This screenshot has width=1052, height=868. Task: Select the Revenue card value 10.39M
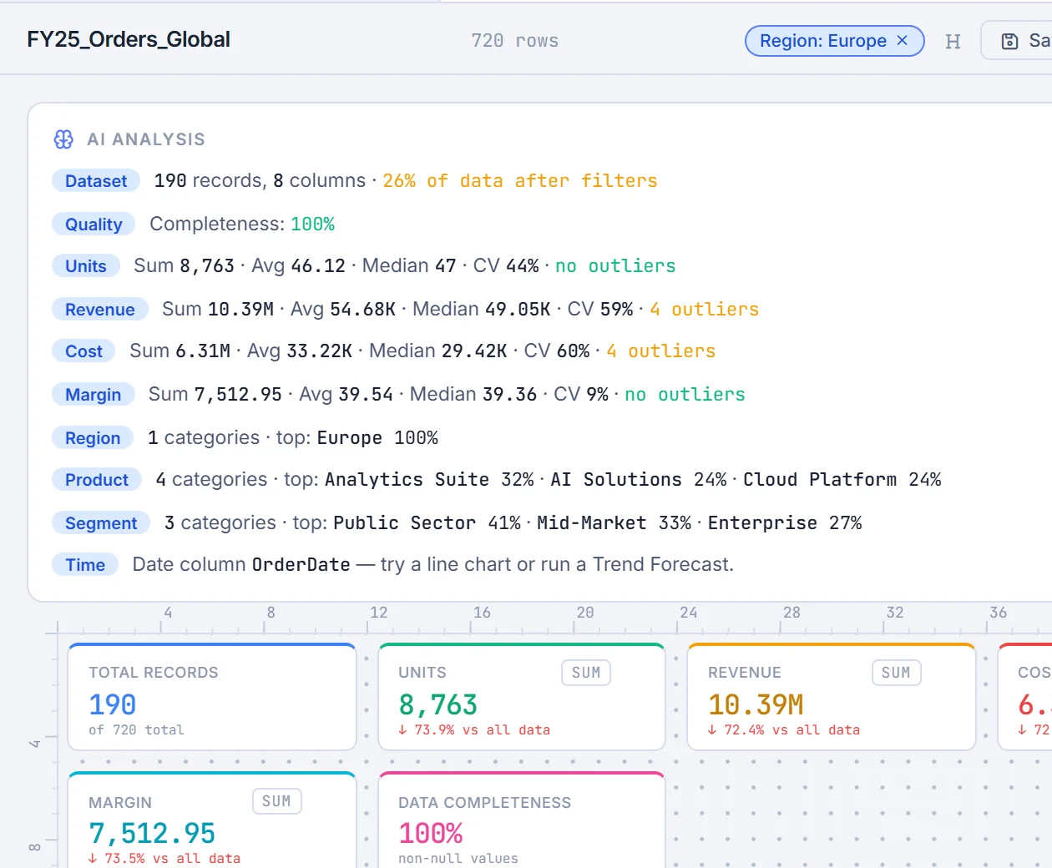[x=756, y=705]
